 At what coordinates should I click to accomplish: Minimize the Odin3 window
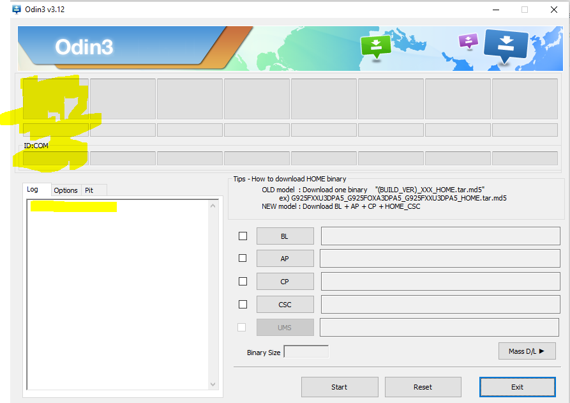pyautogui.click(x=495, y=10)
